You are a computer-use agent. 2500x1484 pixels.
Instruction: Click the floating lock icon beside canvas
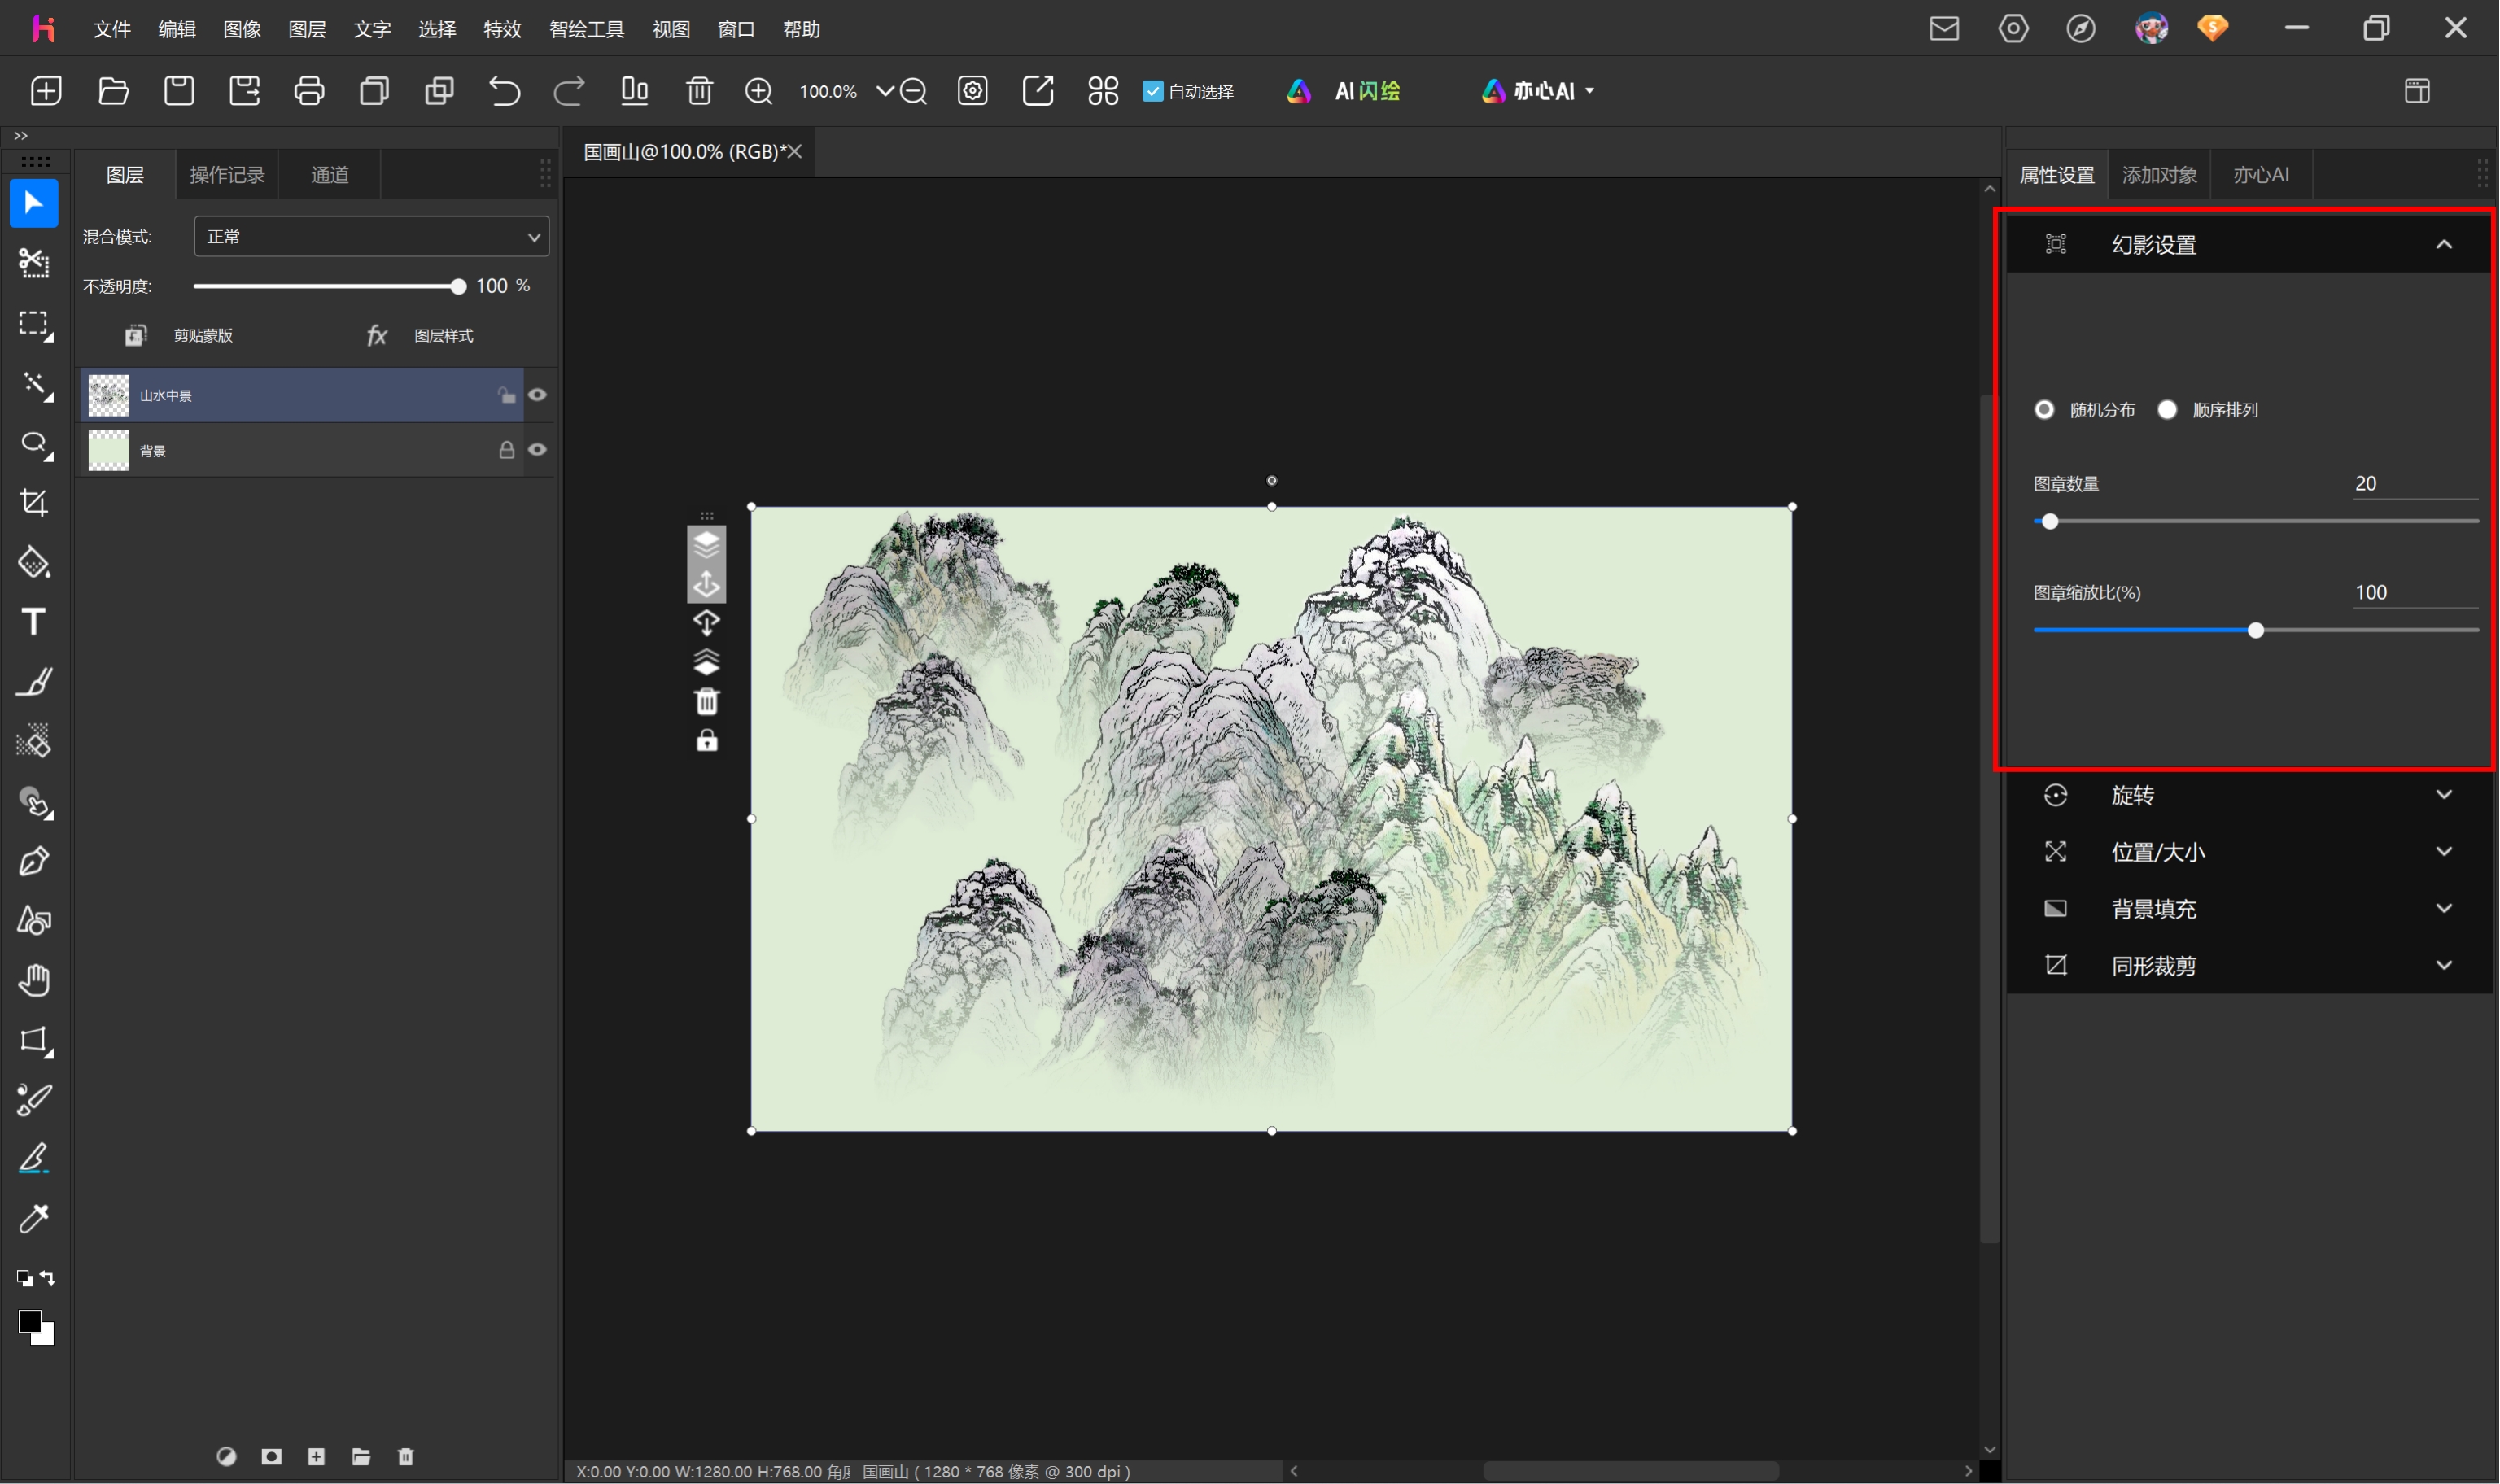pyautogui.click(x=707, y=741)
